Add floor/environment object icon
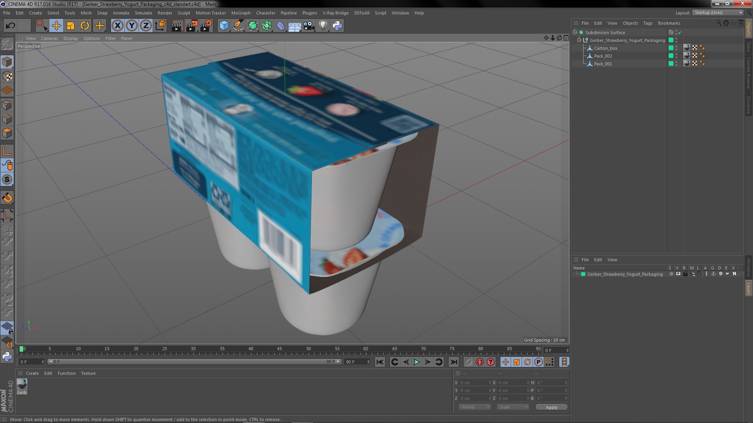This screenshot has width=753, height=423. [295, 26]
